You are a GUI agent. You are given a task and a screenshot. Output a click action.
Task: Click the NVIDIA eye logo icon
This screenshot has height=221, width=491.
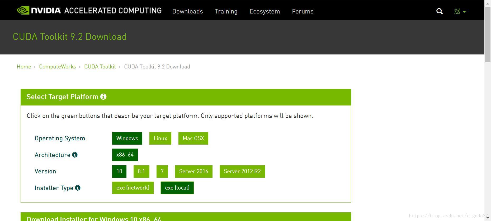click(x=23, y=10)
